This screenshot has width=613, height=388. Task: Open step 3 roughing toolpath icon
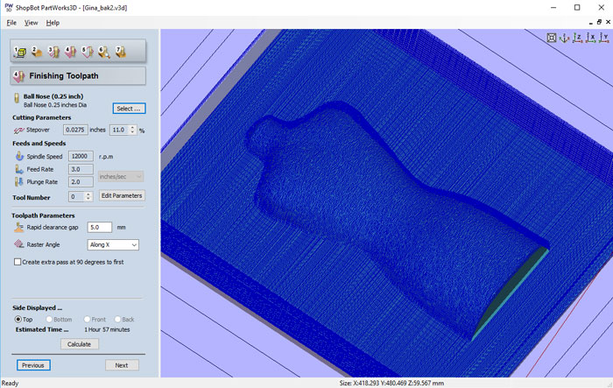[x=53, y=52]
